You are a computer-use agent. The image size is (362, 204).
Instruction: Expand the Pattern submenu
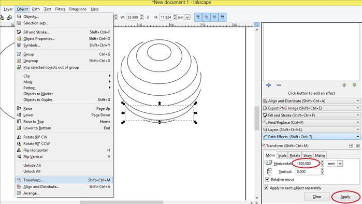(64, 88)
